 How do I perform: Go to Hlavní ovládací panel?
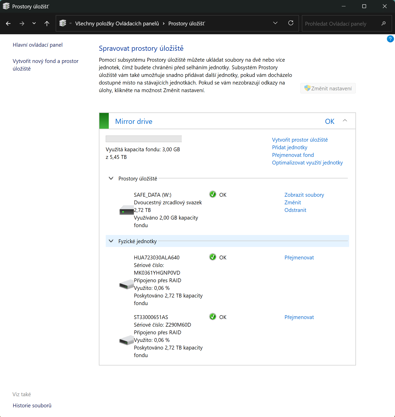pos(38,45)
